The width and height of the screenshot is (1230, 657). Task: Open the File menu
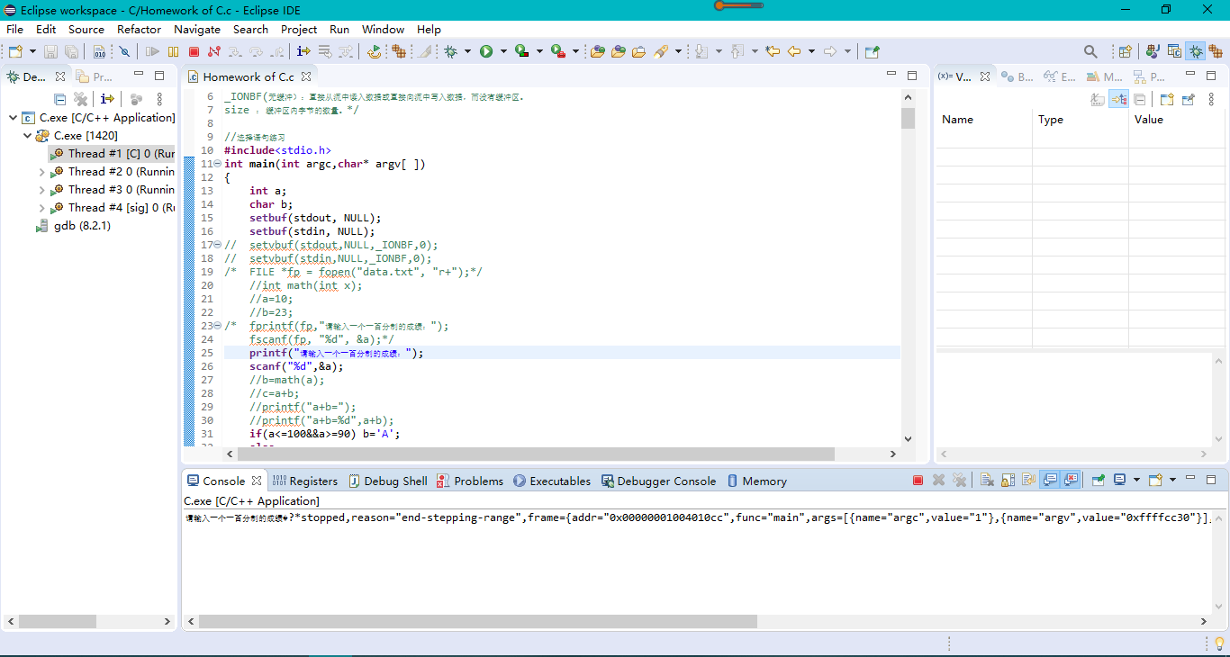(x=15, y=29)
